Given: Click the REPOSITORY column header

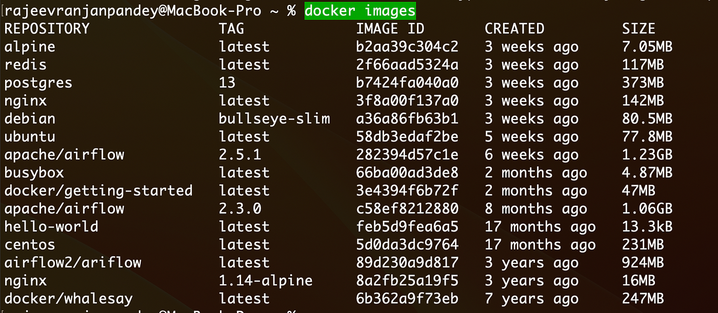Looking at the screenshot, I should click(x=47, y=29).
